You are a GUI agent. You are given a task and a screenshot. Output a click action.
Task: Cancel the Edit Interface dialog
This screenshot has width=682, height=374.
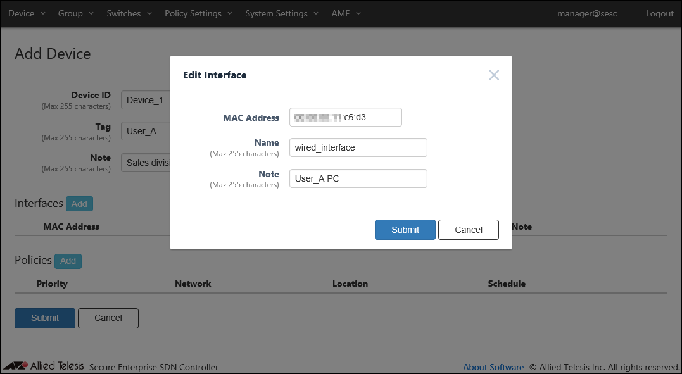tap(469, 230)
